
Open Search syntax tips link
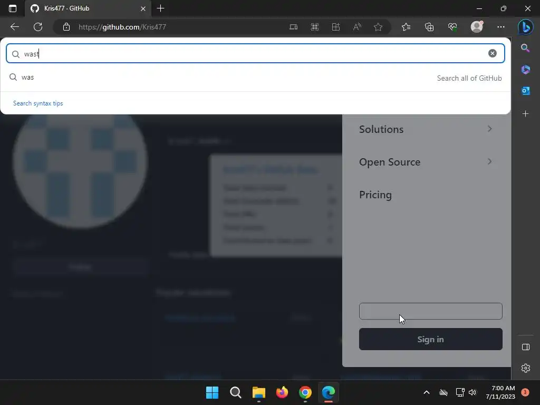[38, 103]
